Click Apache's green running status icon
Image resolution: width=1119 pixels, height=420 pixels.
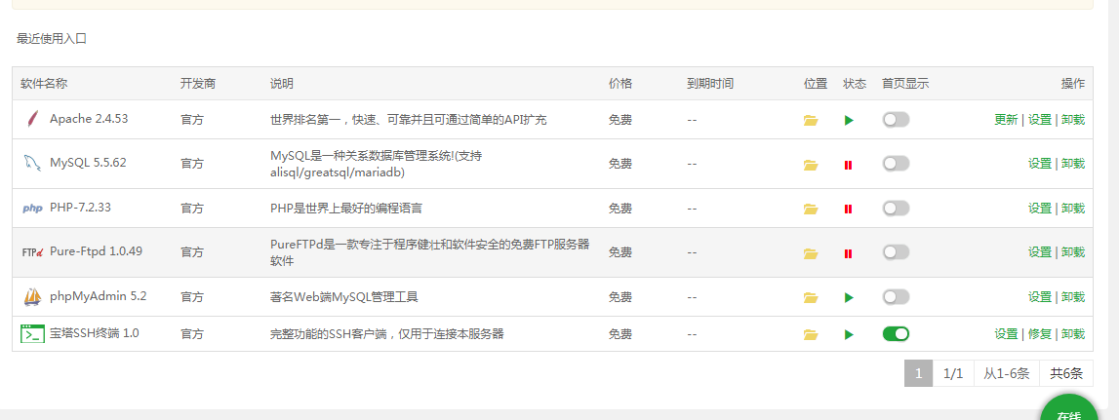849,121
